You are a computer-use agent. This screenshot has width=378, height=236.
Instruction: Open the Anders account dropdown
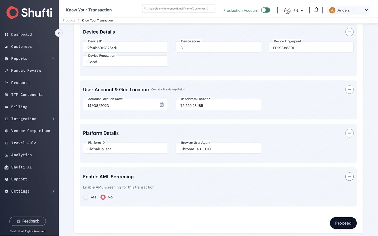pos(366,10)
